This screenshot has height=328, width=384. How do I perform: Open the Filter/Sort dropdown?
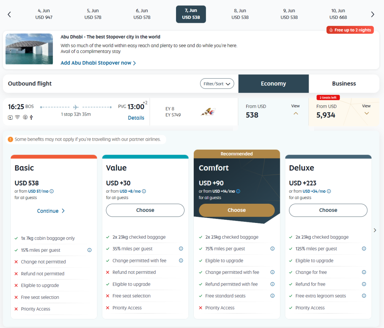217,84
